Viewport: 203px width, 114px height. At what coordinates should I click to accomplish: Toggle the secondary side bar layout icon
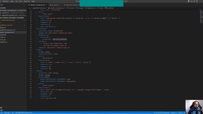click(194, 1)
